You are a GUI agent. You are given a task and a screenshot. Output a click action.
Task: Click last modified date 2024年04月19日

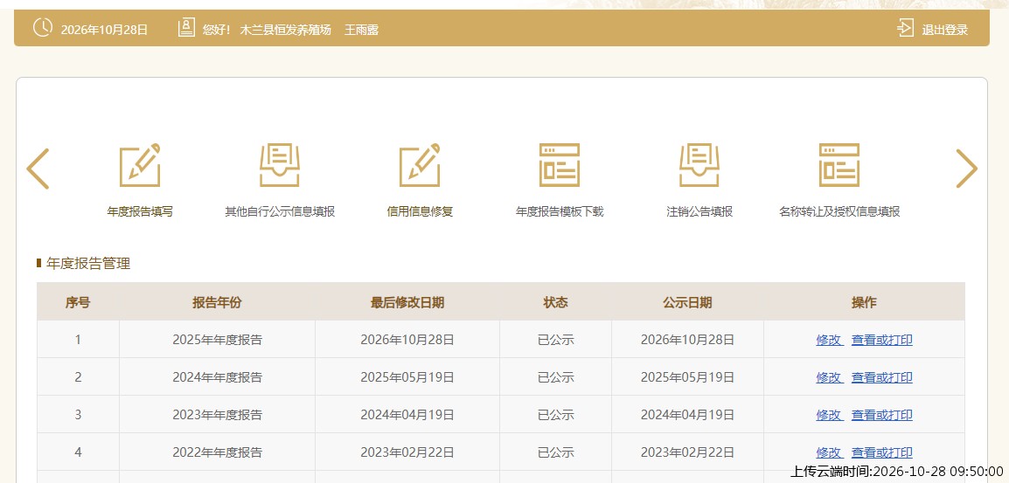tap(407, 414)
